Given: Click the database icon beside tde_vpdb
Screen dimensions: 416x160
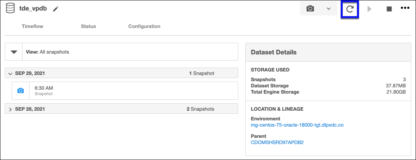Looking at the screenshot, I should (10, 9).
